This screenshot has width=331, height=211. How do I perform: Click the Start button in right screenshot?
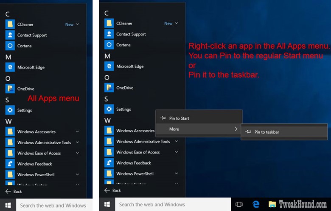click(107, 204)
